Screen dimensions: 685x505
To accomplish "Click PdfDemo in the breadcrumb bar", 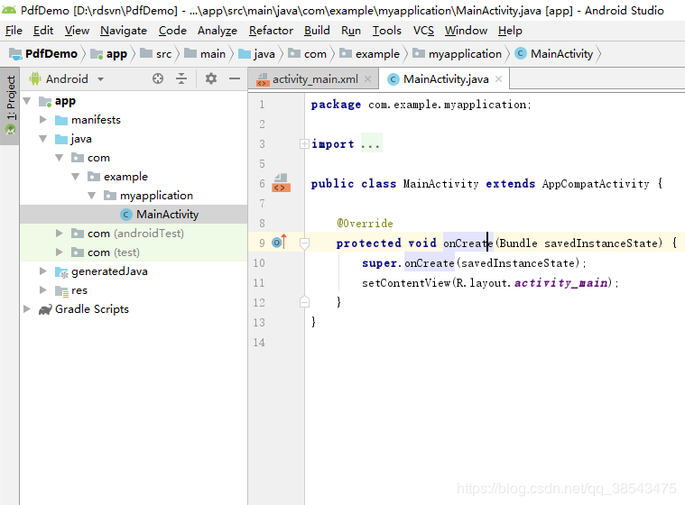I will (43, 54).
